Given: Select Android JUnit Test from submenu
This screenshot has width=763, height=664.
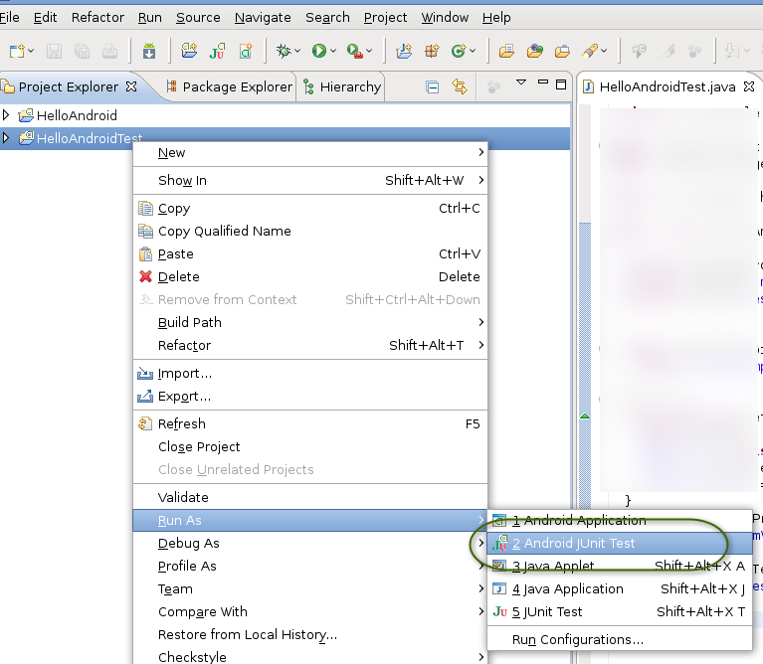Looking at the screenshot, I should (573, 544).
